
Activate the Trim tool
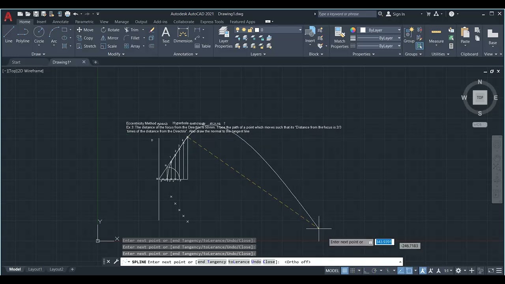[x=131, y=30]
